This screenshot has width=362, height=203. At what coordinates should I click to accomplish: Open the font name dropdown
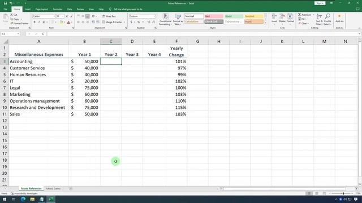point(54,16)
